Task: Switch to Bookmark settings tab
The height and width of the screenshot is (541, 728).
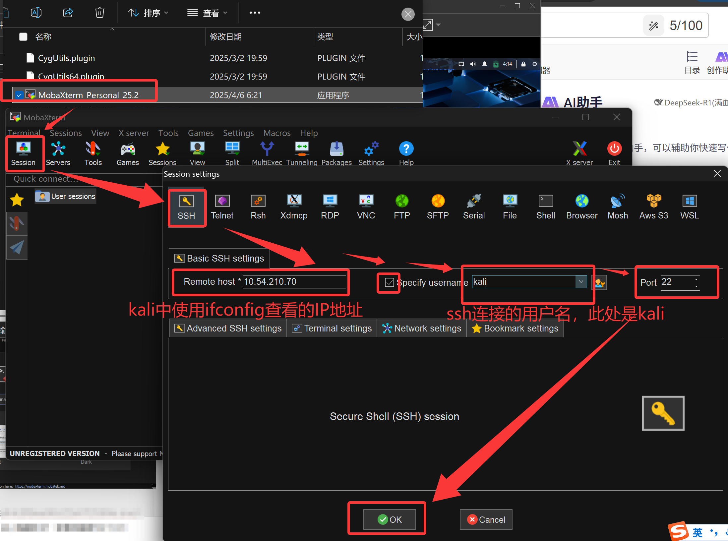Action: [x=515, y=328]
